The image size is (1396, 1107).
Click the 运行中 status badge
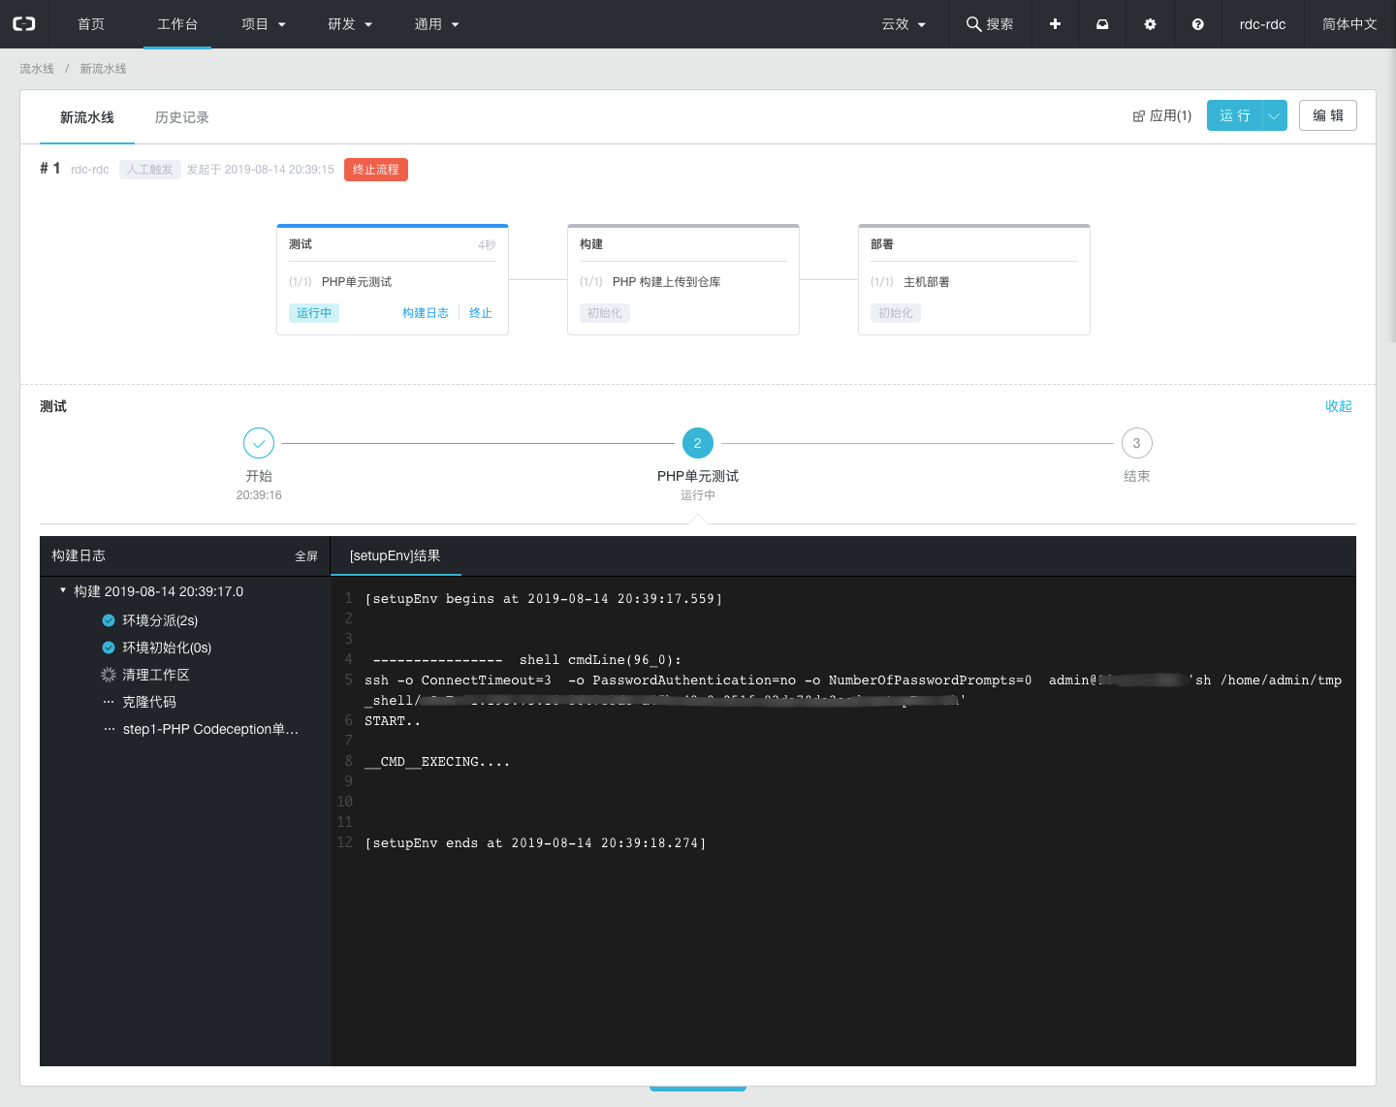(314, 313)
